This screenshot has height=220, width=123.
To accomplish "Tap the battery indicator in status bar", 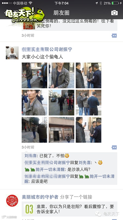I will [115, 3].
